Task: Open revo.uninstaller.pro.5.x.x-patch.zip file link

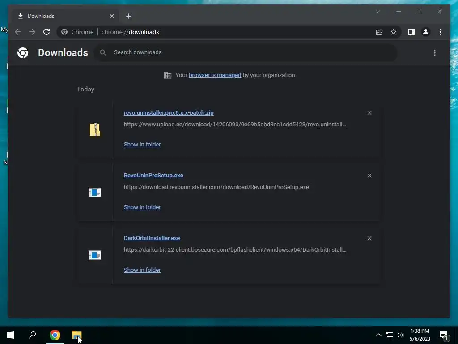Action: pos(169,112)
